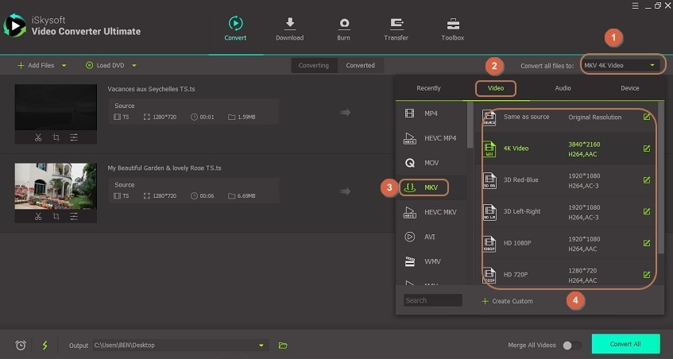This screenshot has width=673, height=359.
Task: Select the Recently tab in format panel
Action: 429,88
